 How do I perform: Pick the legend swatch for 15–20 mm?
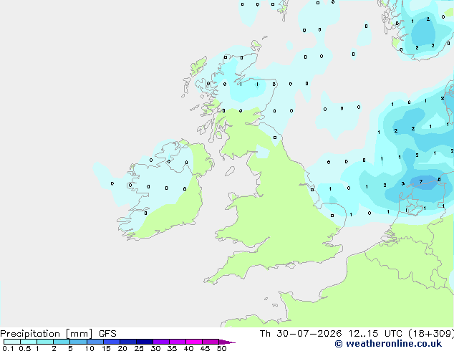112,342
